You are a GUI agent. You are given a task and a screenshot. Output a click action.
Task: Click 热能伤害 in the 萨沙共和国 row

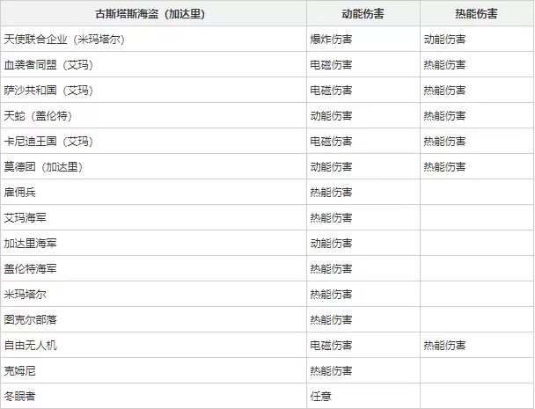(444, 91)
